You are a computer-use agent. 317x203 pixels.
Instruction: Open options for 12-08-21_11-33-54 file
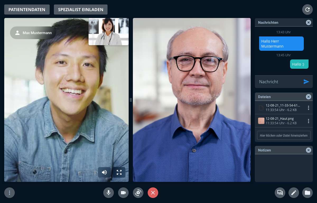tap(308, 108)
